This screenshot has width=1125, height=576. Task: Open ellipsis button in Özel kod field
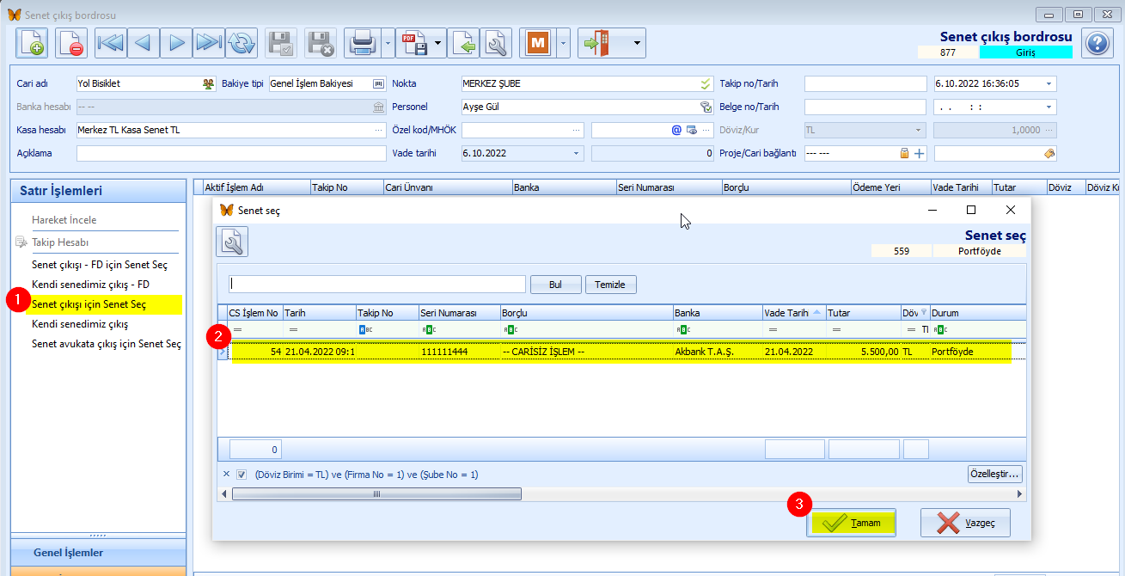(577, 130)
